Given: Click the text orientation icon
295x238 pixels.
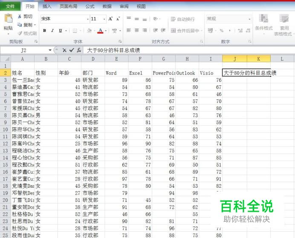Looking at the screenshot, I should [156, 19].
